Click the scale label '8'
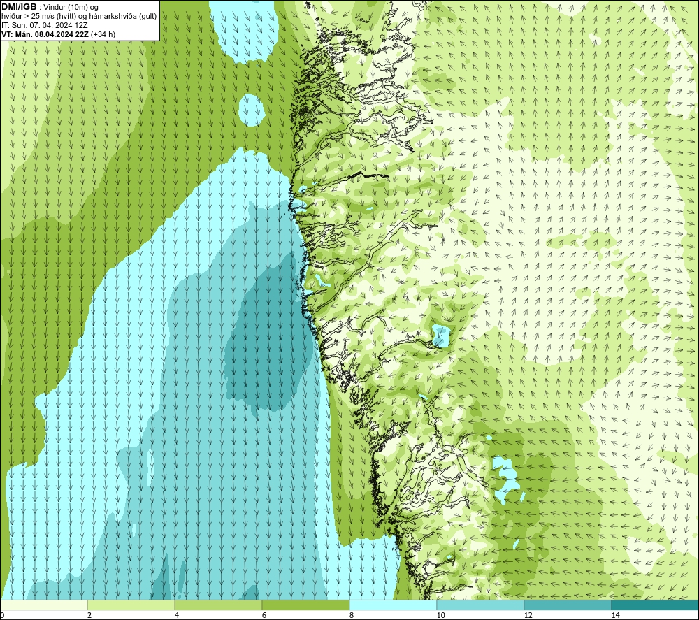 pyautogui.click(x=352, y=615)
